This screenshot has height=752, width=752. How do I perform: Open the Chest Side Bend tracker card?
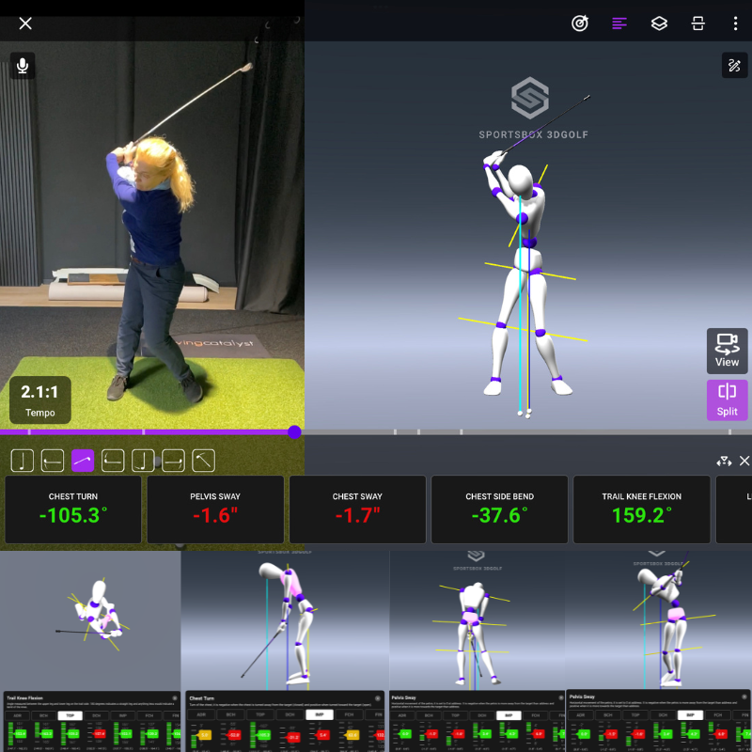(x=499, y=509)
